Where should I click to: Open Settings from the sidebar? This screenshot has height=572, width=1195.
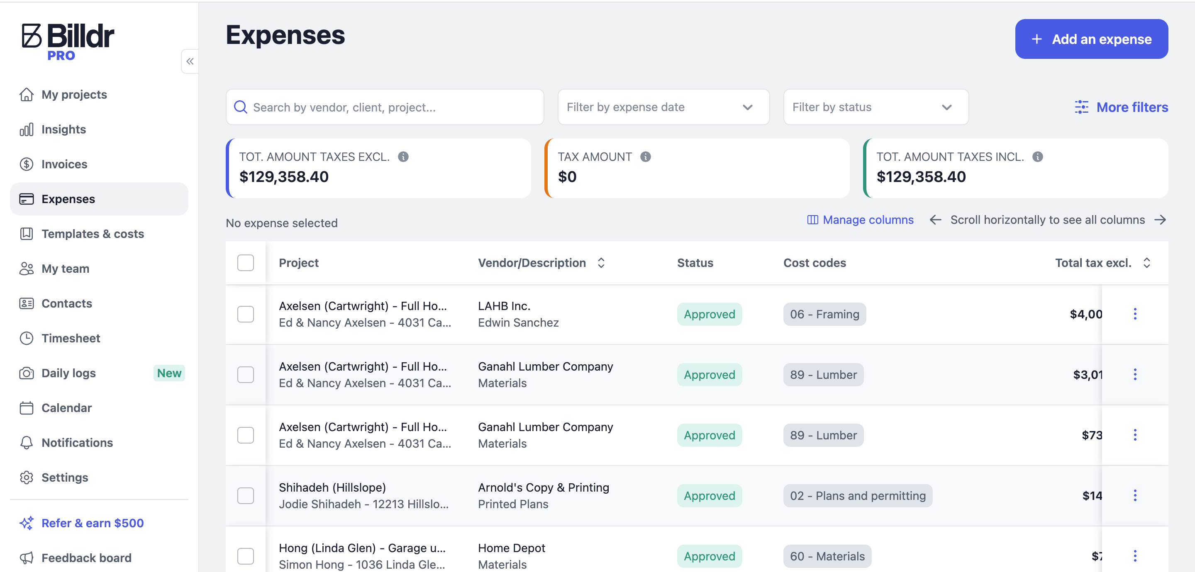point(64,477)
